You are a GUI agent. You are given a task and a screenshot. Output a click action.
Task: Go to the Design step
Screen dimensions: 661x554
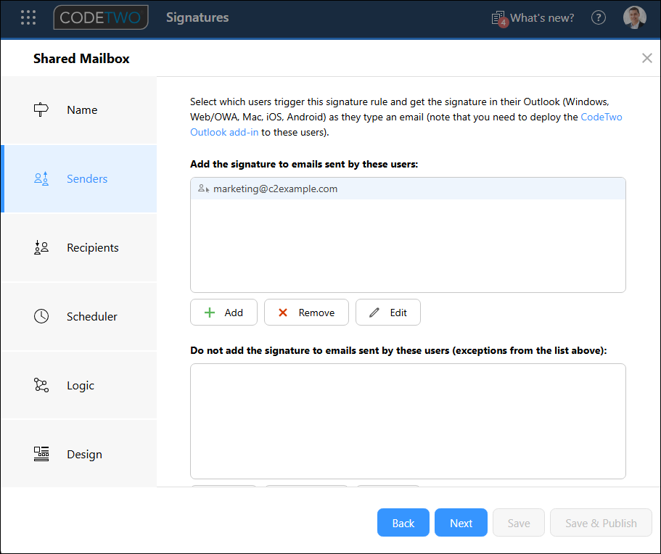tap(78, 454)
